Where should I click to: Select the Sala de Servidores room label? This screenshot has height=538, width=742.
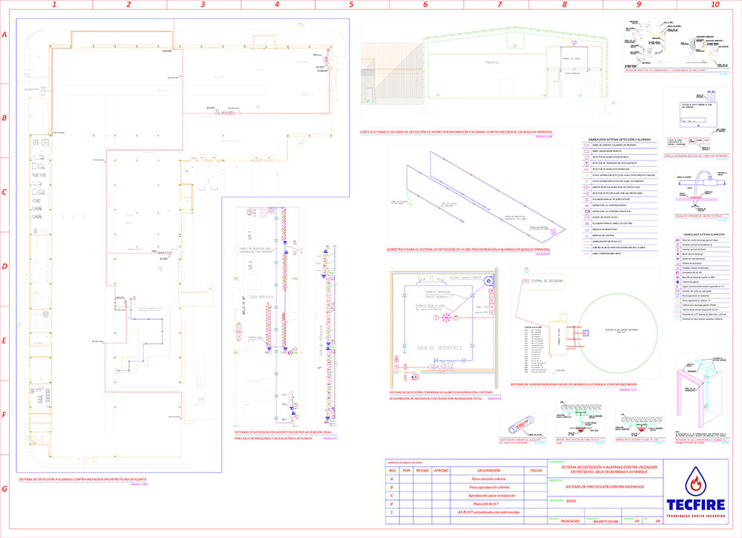(x=439, y=347)
